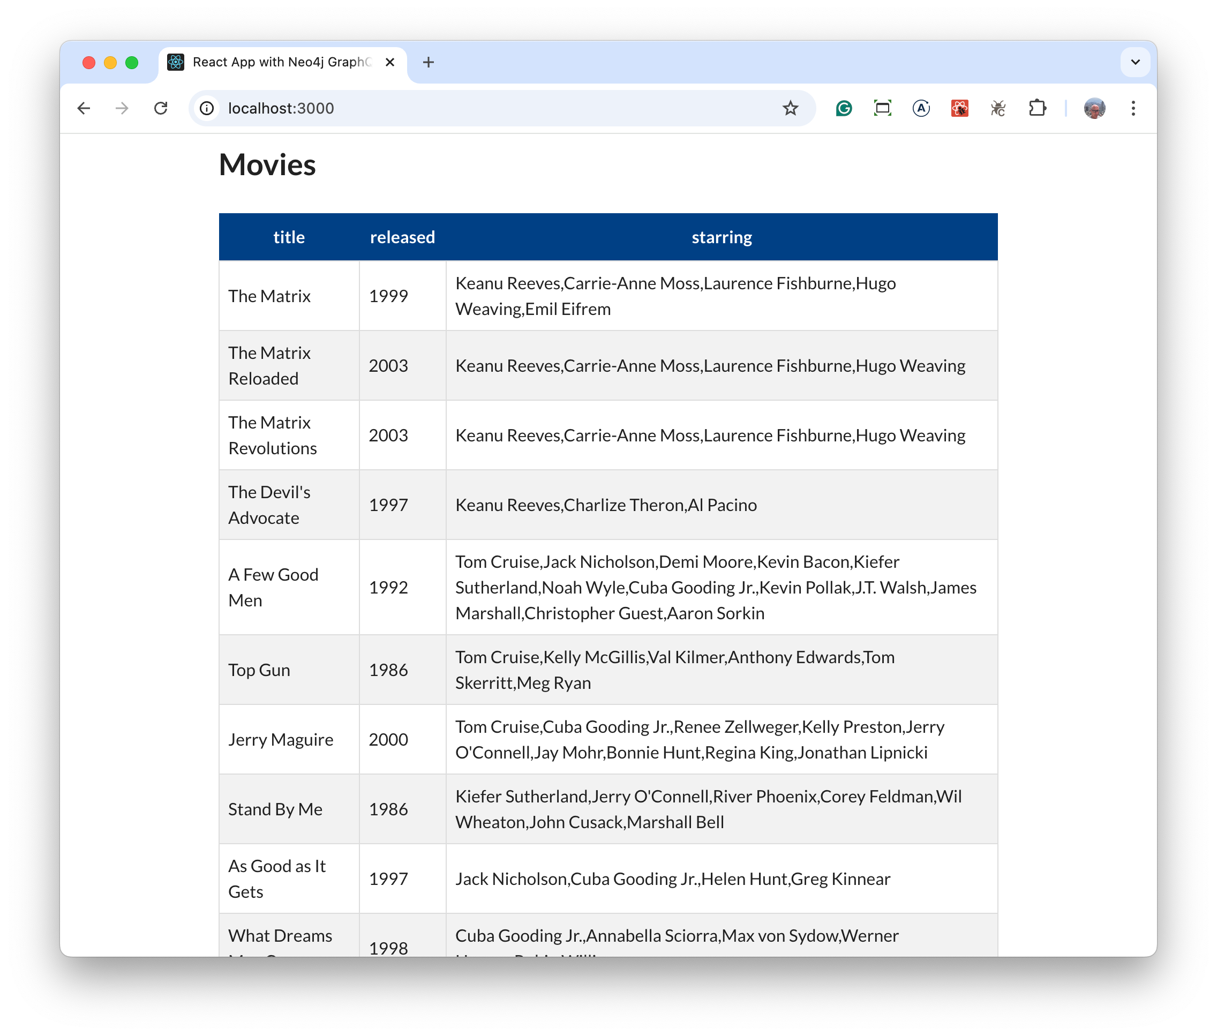Screen dimensions: 1217x1036
Task: Click the starring cast of The Matrix
Action: point(722,296)
